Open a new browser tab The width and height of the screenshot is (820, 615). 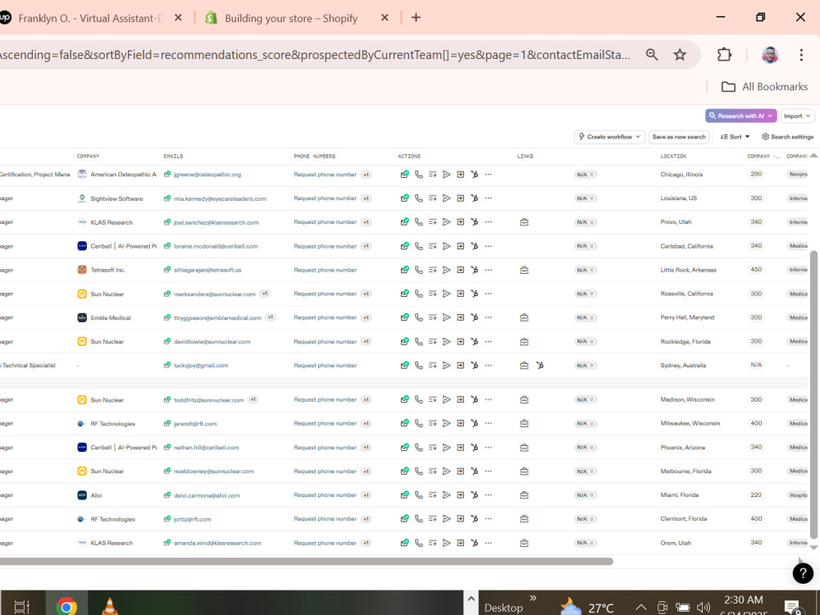coord(416,18)
